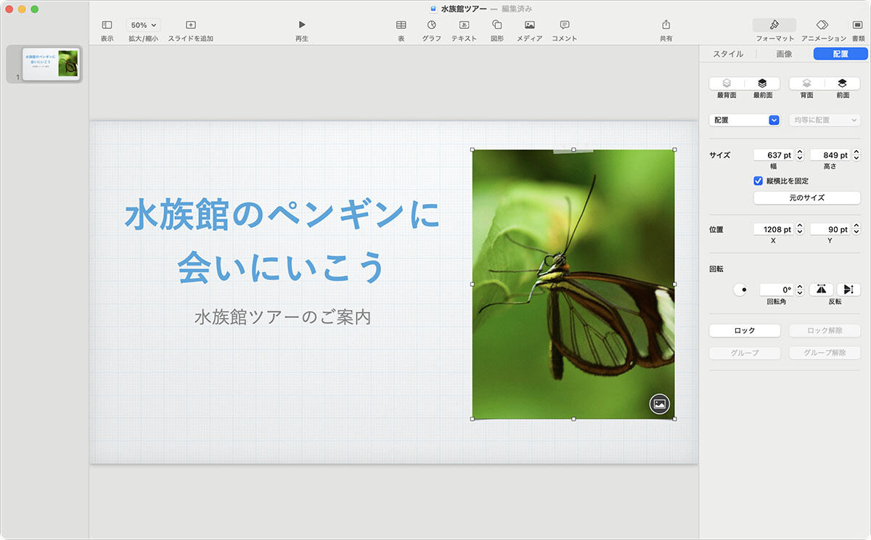Bring object one step 前面 forward

point(842,83)
